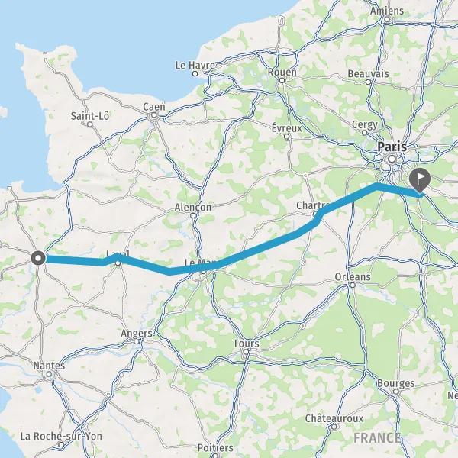Click the Alençon city marker
This screenshot has width=458, height=458.
(193, 215)
